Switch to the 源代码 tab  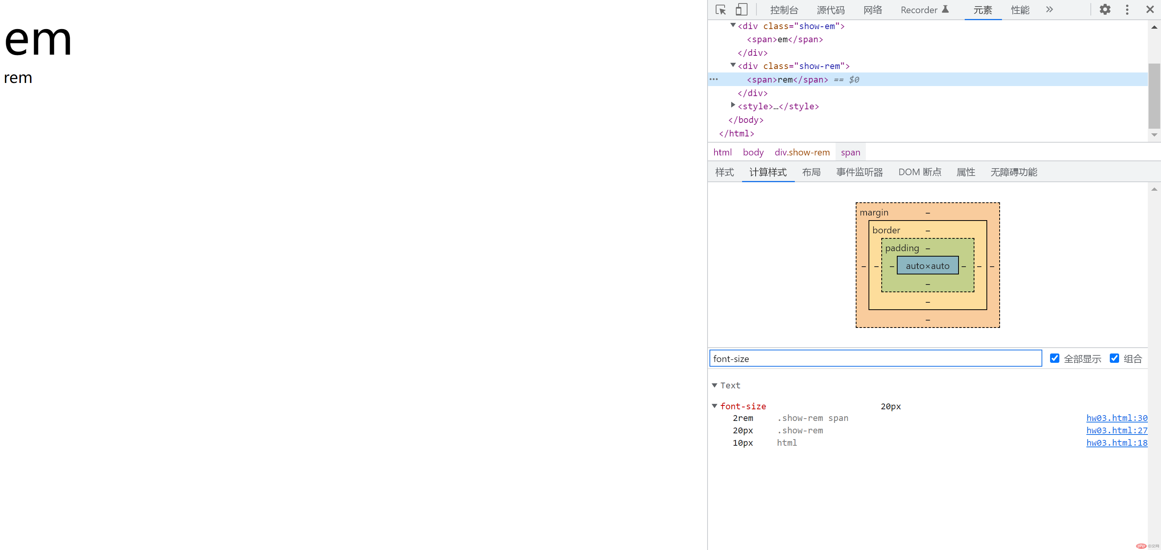coord(831,10)
